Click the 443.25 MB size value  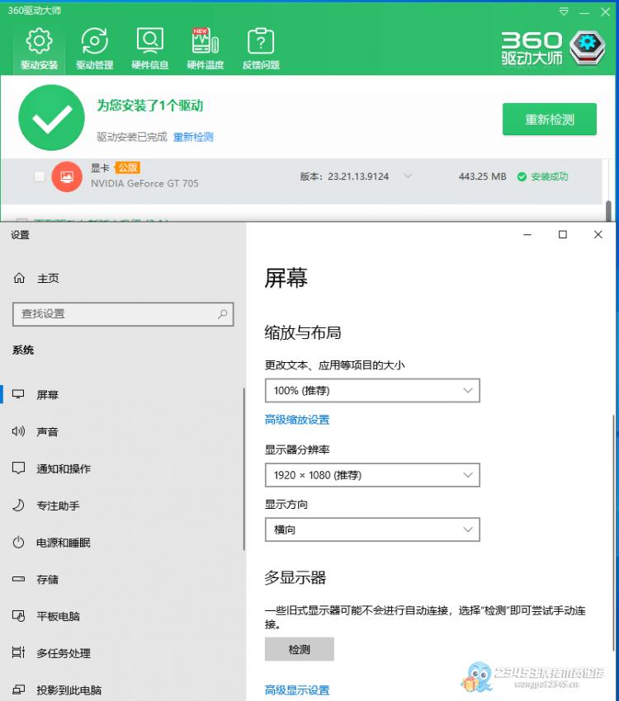click(482, 176)
